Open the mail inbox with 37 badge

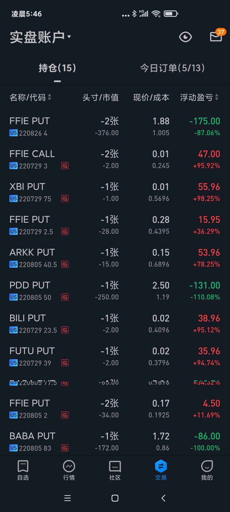[216, 37]
